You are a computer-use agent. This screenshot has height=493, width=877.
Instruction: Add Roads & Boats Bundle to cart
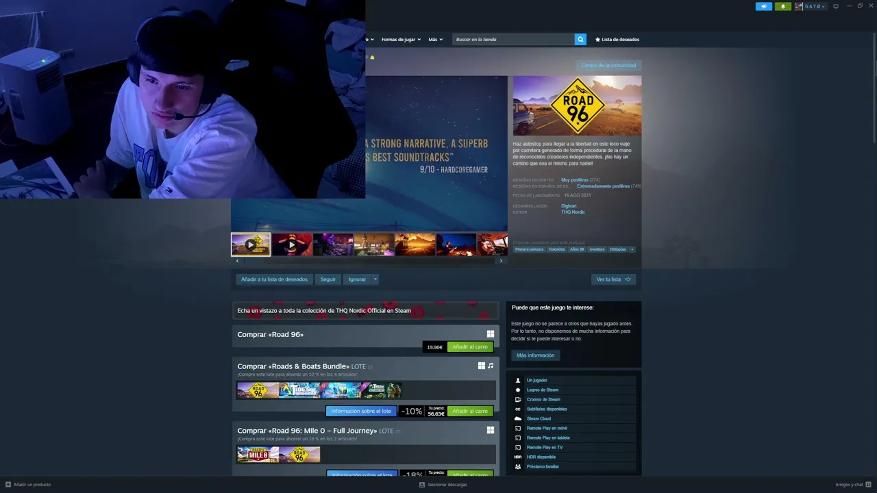[x=470, y=412]
